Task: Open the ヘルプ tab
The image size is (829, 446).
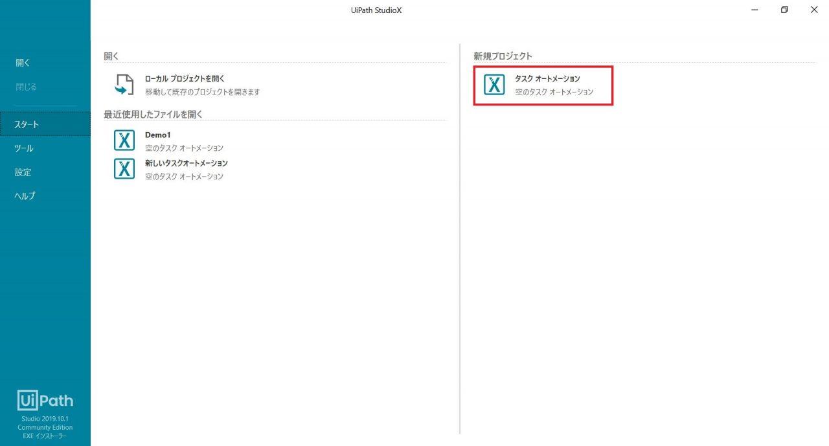Action: (25, 196)
